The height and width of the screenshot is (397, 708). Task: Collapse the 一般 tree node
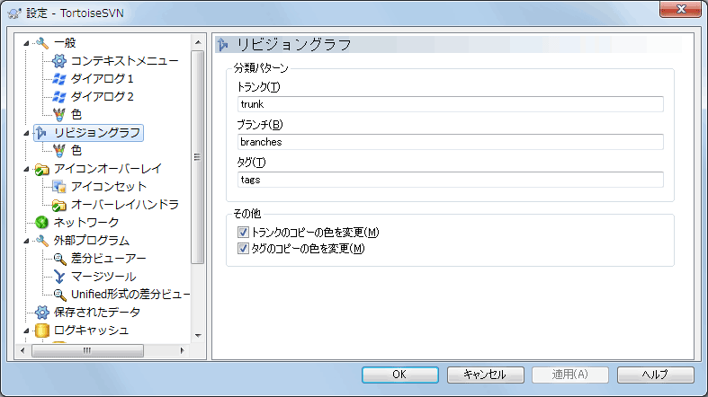pos(26,43)
